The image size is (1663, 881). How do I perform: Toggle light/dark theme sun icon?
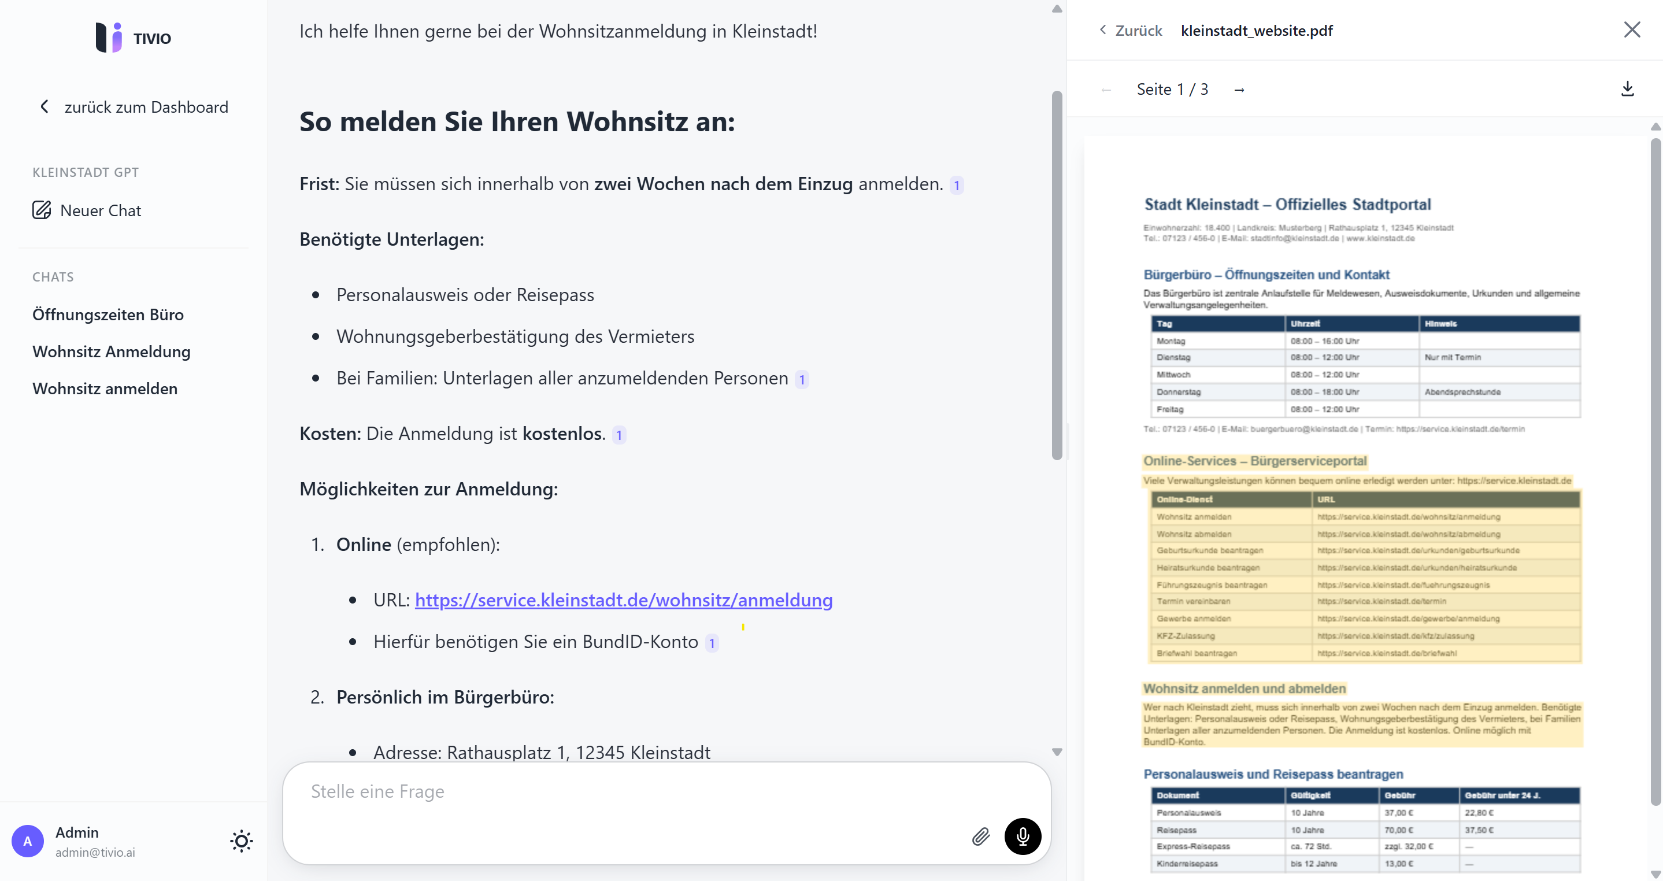point(242,841)
